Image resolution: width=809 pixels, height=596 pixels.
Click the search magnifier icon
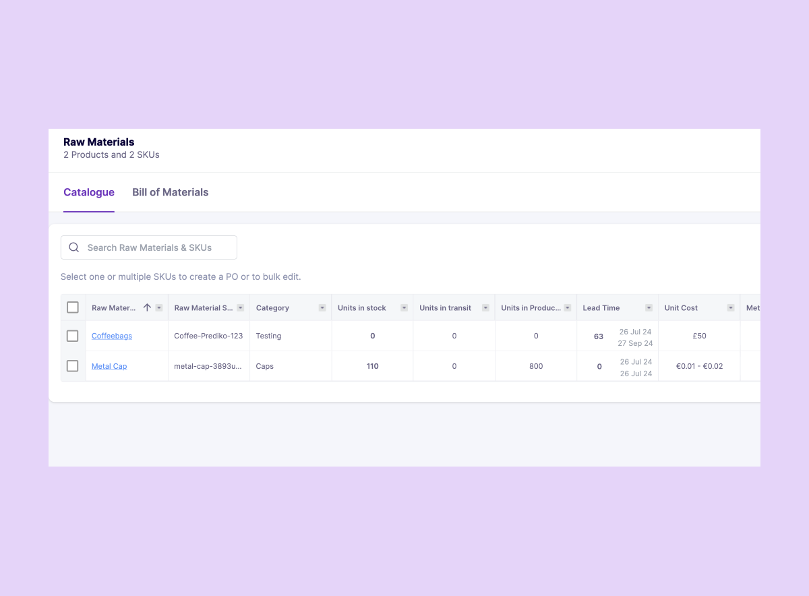(x=74, y=247)
